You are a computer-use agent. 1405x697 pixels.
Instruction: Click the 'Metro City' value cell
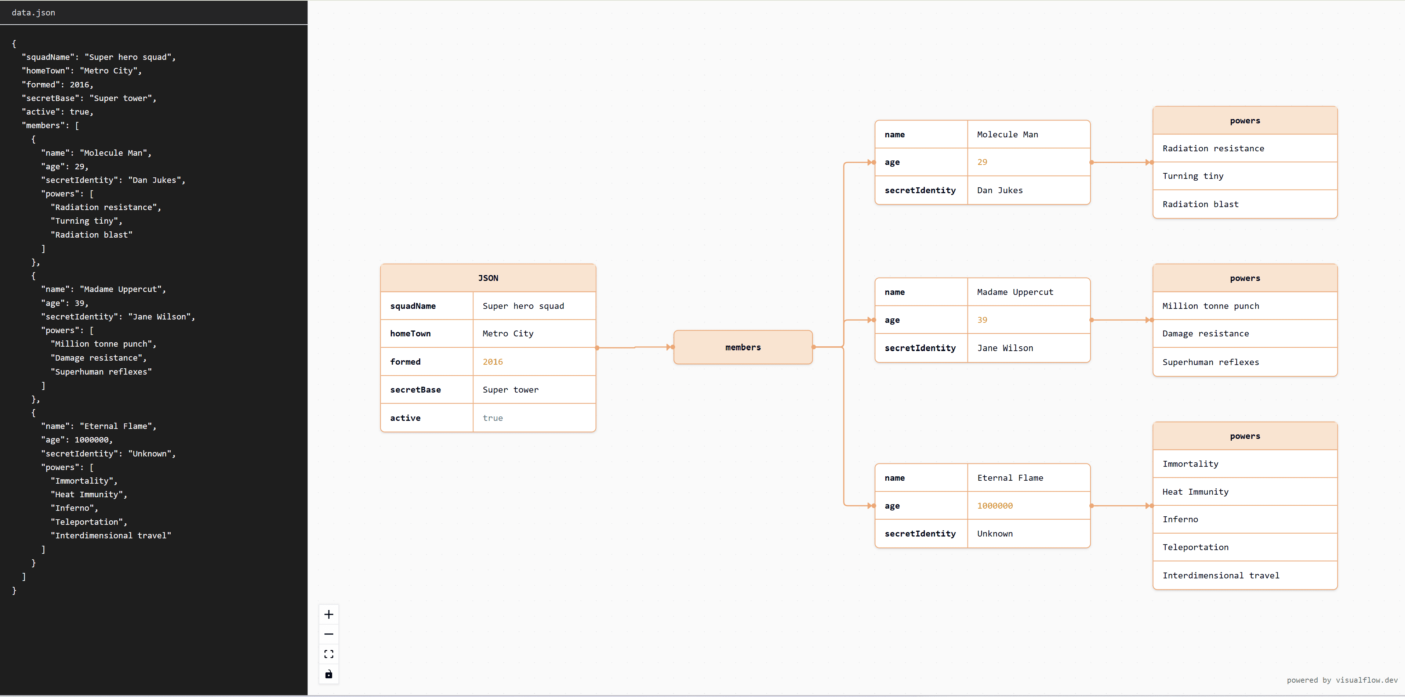[x=534, y=333]
